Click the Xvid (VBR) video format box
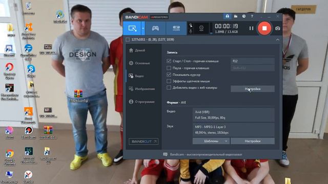Image resolution: width=328 pixels, height=184 pixels. point(234,114)
